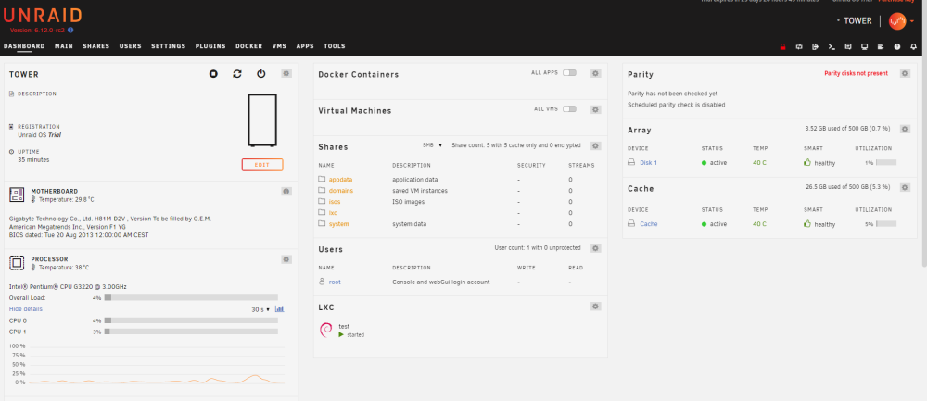The image size is (927, 401).
Task: Open the isos share link
Action: (335, 202)
